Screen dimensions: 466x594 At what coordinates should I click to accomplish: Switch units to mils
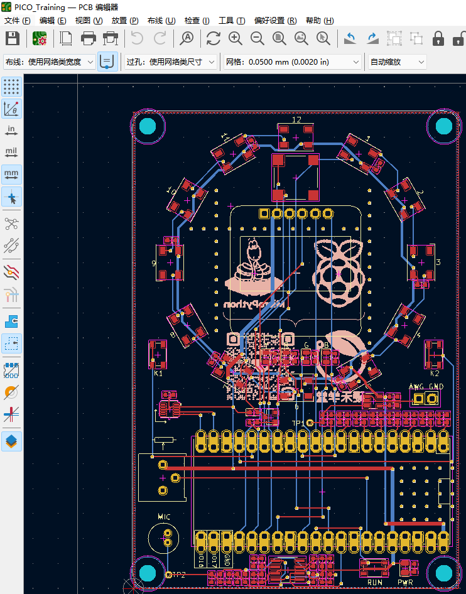click(x=11, y=153)
